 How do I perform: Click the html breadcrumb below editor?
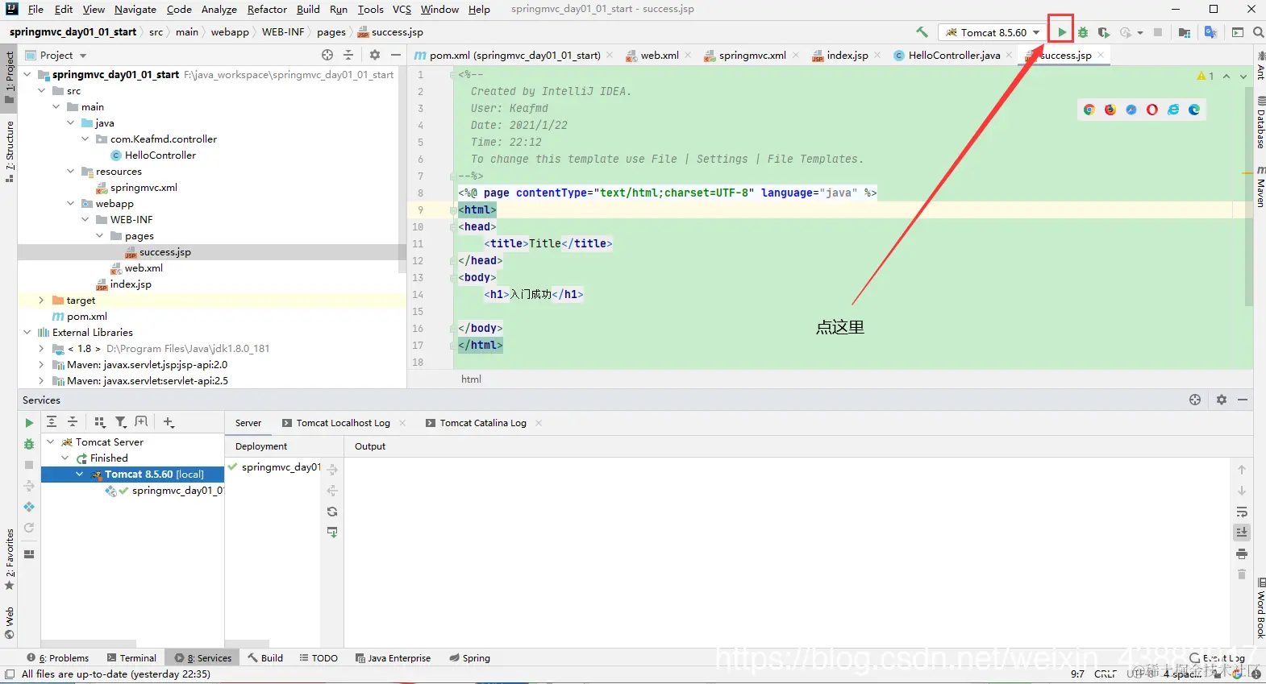pos(471,379)
